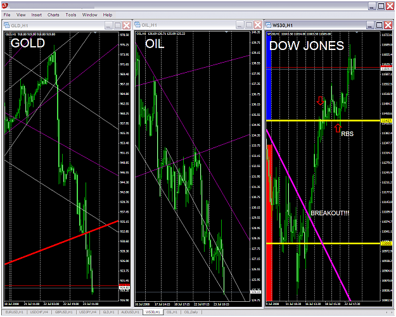Minimize the OIL,H1 chart window
Image resolution: width=396 pixels, height=317 pixels.
240,25
